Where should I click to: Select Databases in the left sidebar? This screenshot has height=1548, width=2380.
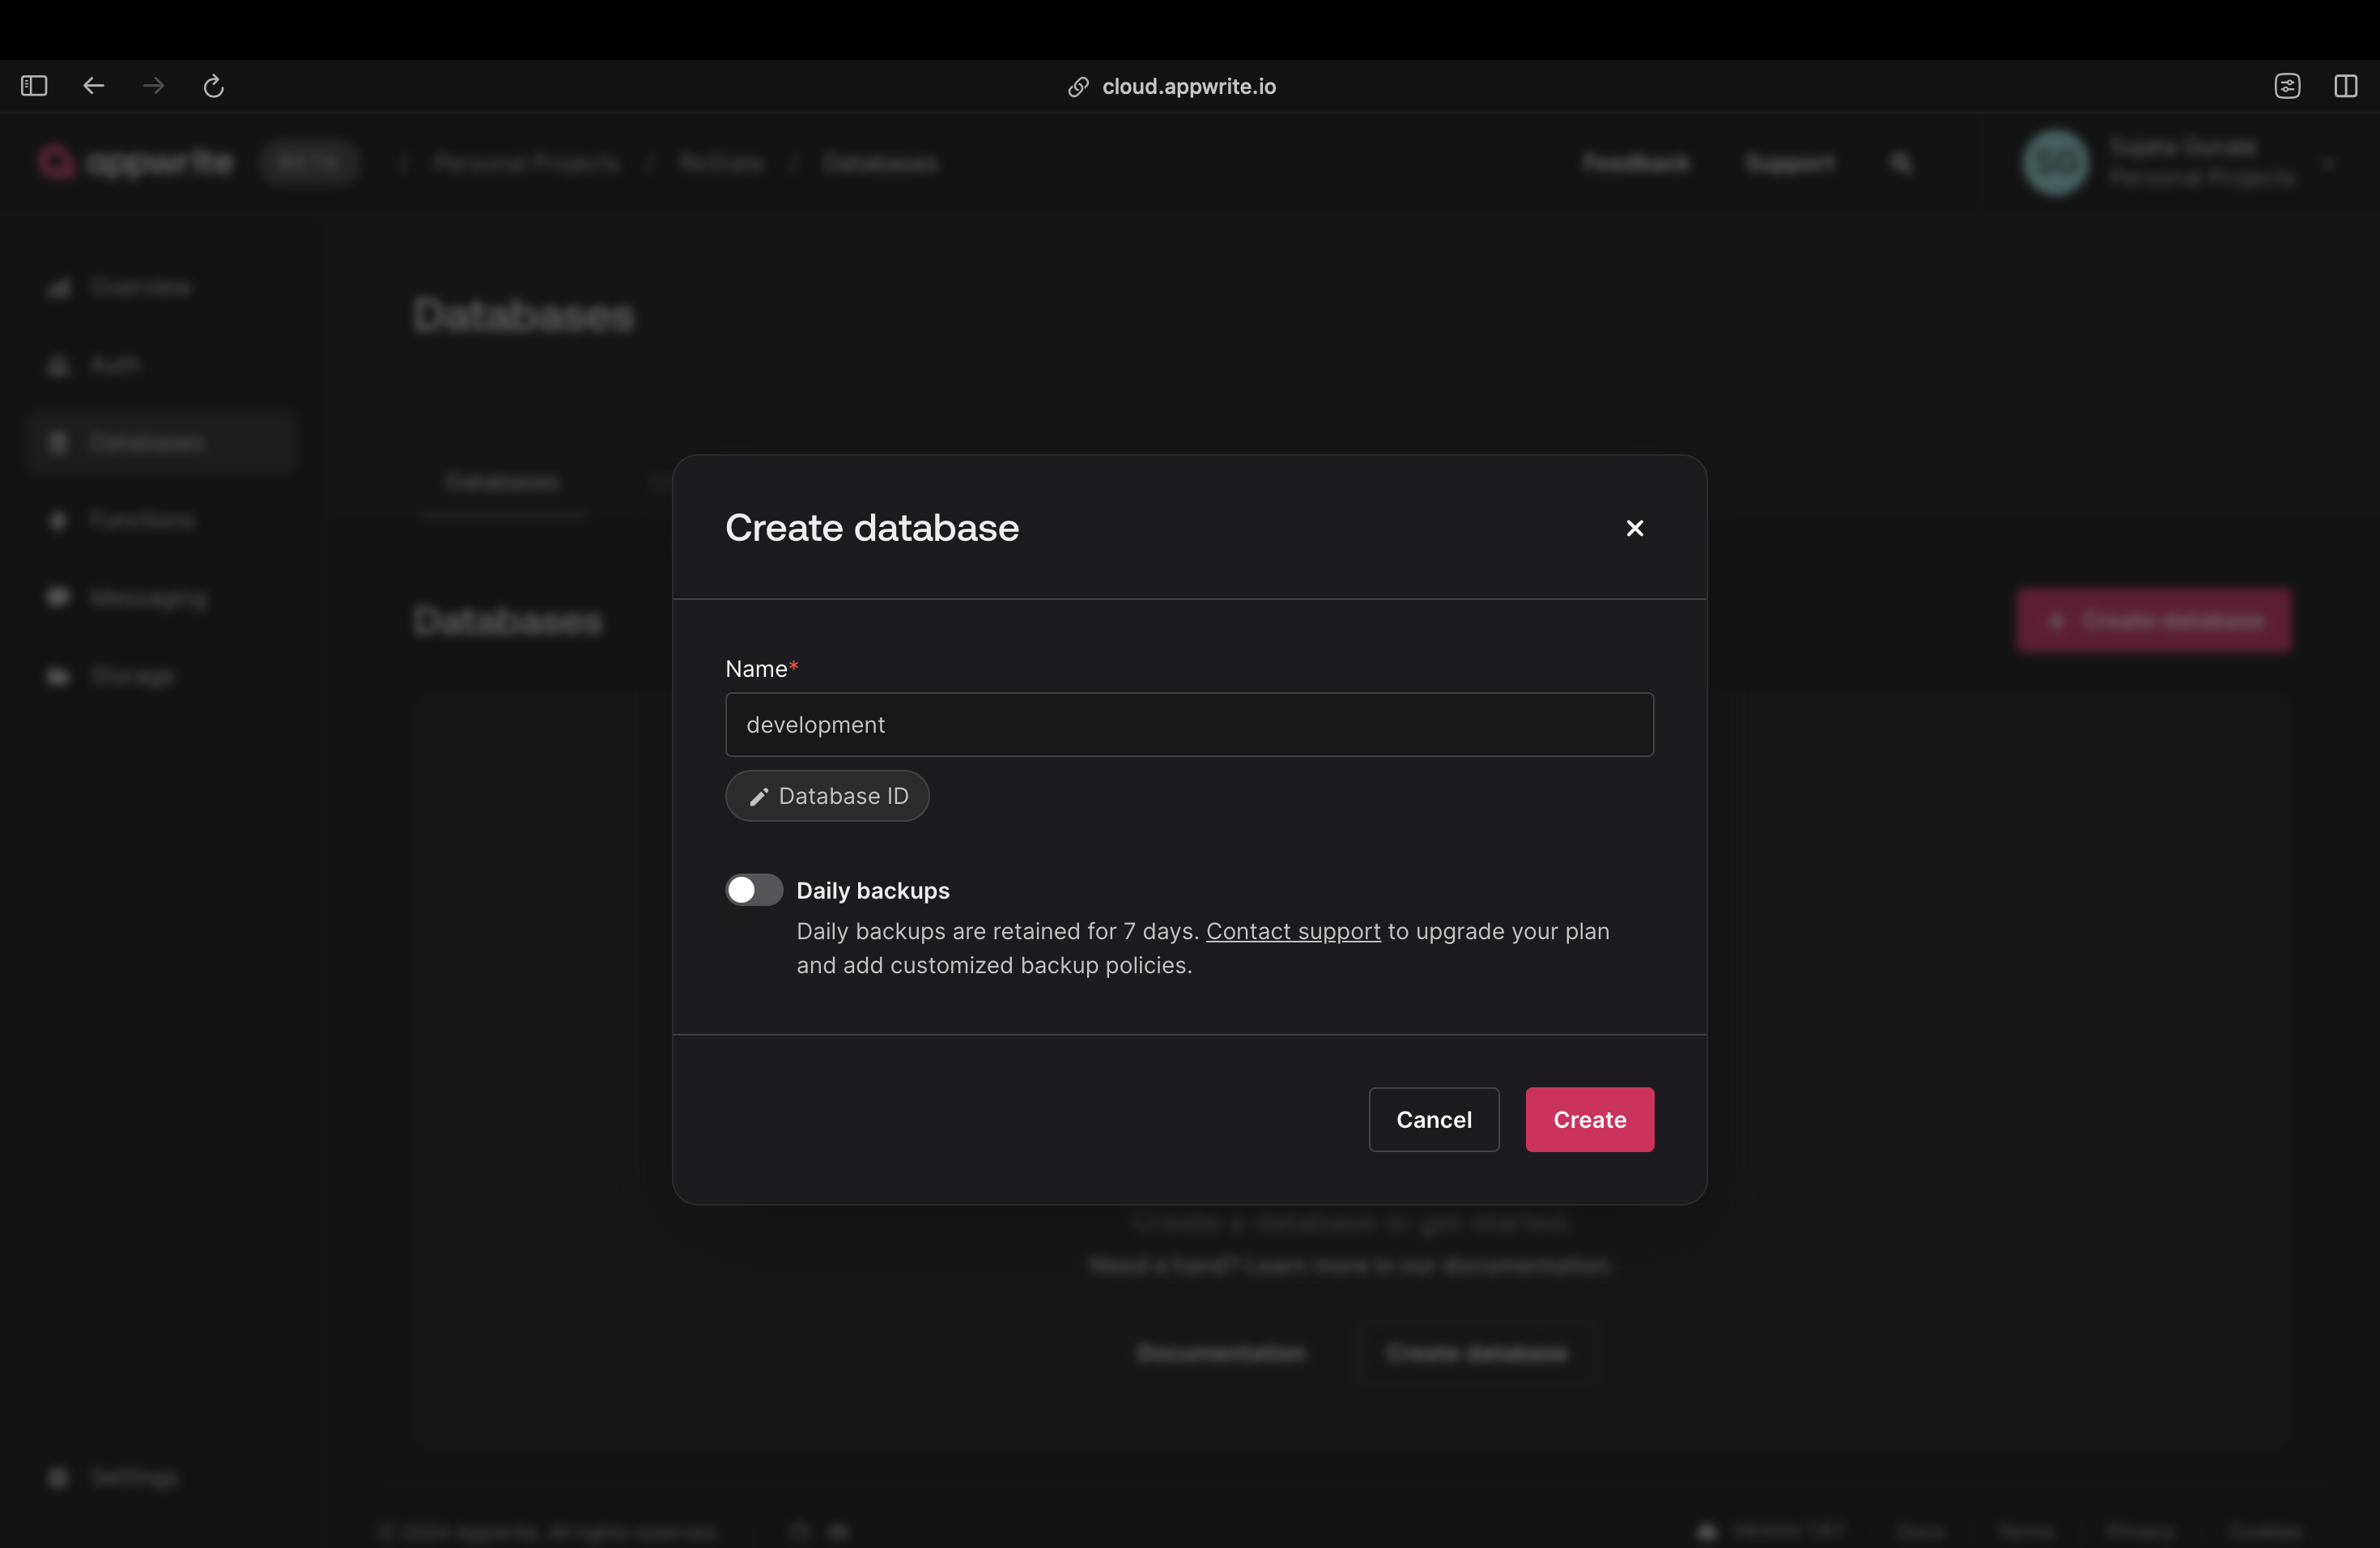(147, 442)
